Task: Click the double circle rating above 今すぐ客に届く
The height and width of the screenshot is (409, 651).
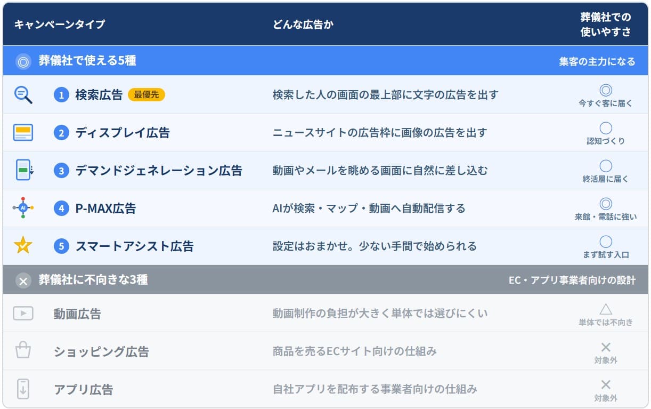Action: click(x=606, y=90)
